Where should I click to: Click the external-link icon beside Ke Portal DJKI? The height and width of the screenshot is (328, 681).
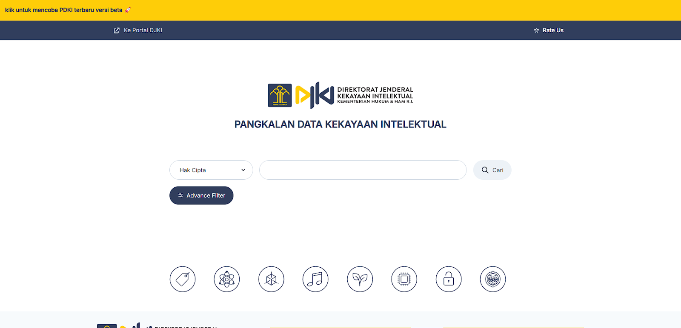pos(117,30)
